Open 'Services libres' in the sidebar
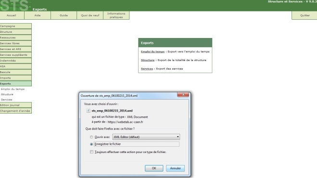 click(x=15, y=43)
